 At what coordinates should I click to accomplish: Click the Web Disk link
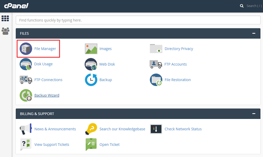coord(107,64)
